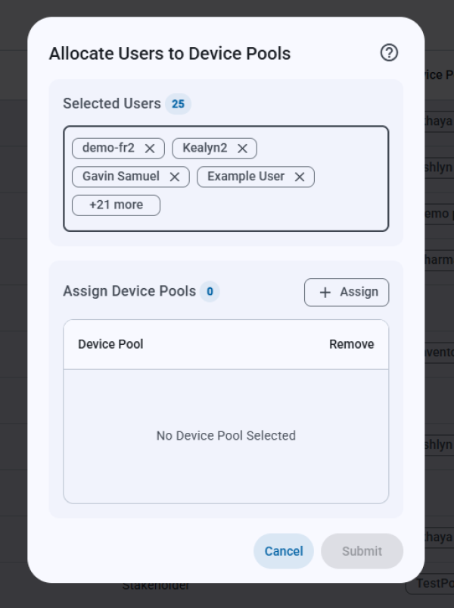The width and height of the screenshot is (454, 608).
Task: Remove Kealyn2 chip via its X
Action: pyautogui.click(x=242, y=149)
